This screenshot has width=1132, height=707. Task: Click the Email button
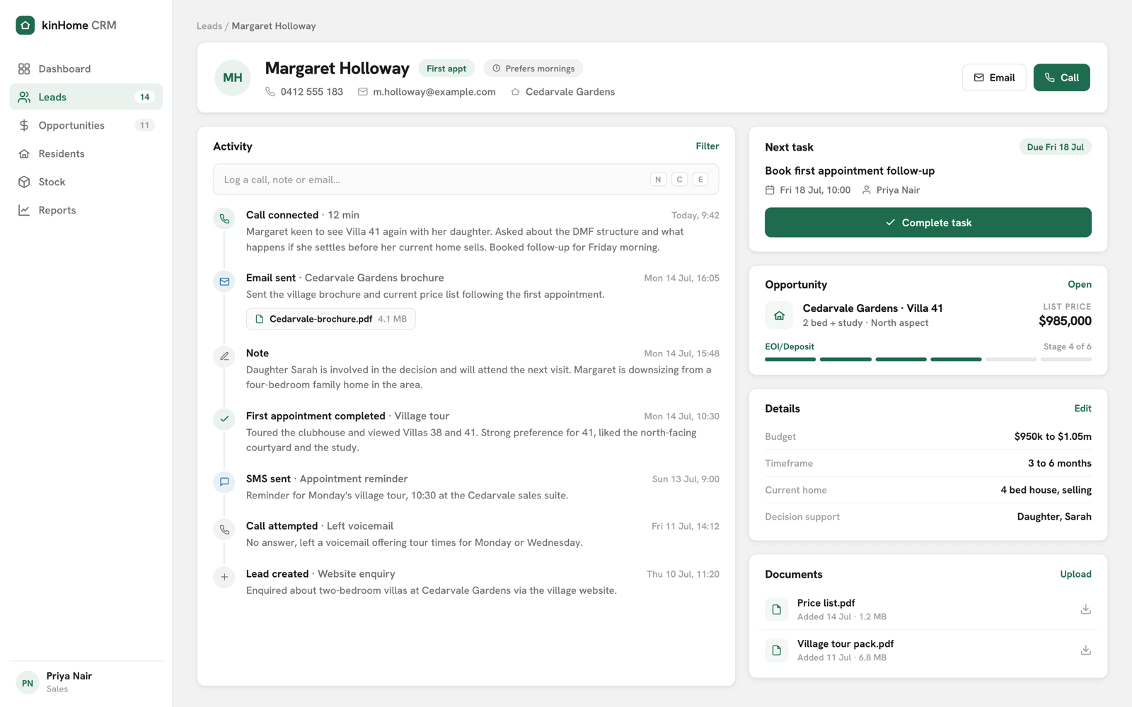coord(994,78)
